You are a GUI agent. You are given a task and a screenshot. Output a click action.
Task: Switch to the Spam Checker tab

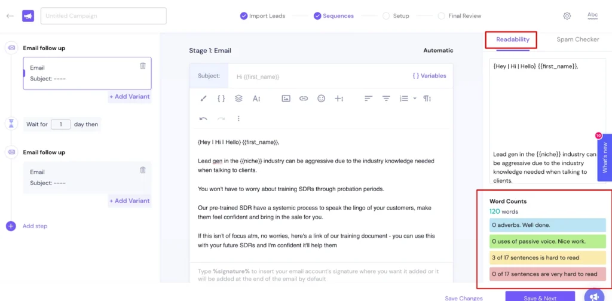point(577,39)
